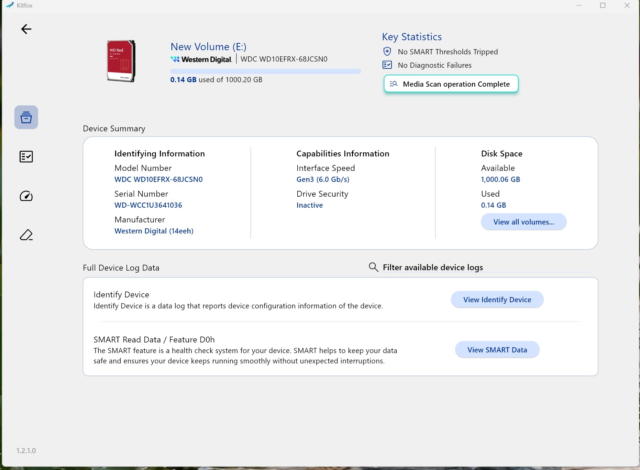This screenshot has width=640, height=470.
Task: Click SMART Read Data / Feature D0h title
Action: tap(154, 340)
